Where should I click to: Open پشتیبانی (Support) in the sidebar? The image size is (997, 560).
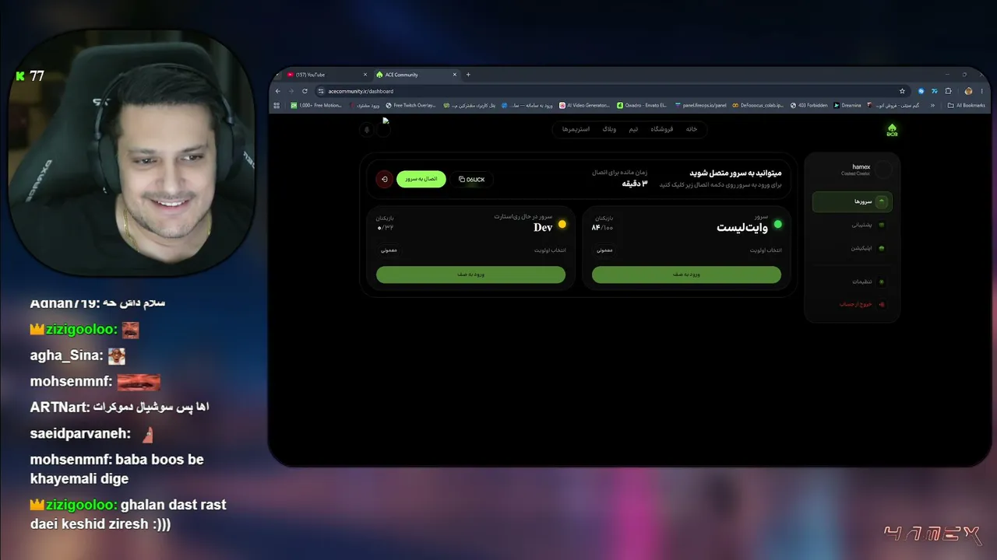(852, 225)
